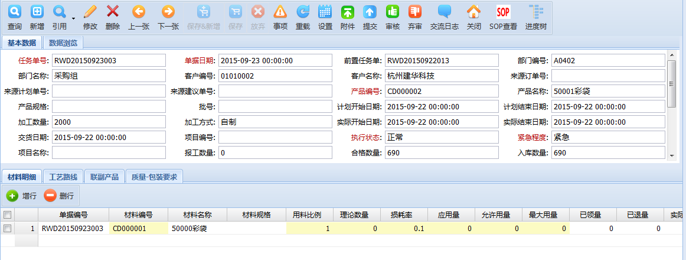Viewport: 686px width, 260px height.
Task: Open the 工艺路线 tab
Action: click(63, 177)
